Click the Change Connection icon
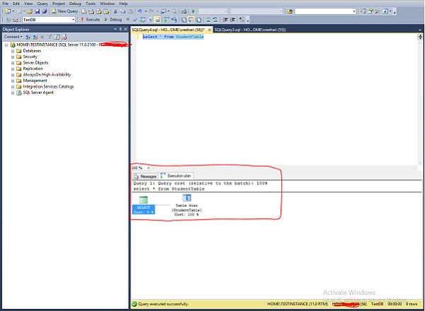The width and height of the screenshot is (425, 311). pyautogui.click(x=16, y=20)
